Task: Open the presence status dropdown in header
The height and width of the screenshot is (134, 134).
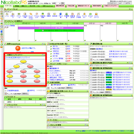Action: [56, 3]
